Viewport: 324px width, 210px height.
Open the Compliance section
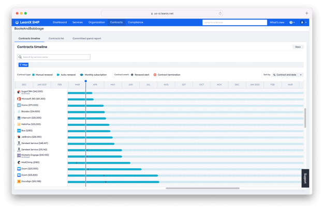pyautogui.click(x=136, y=22)
